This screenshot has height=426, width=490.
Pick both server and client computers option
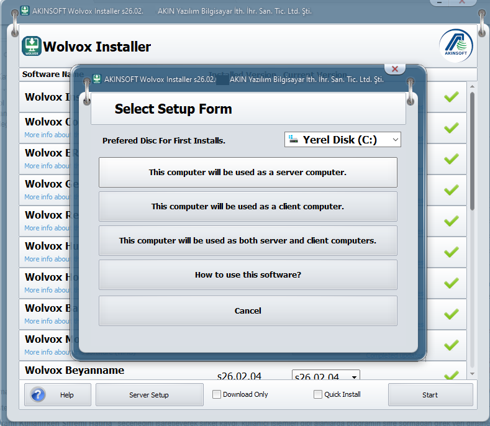[x=248, y=240]
